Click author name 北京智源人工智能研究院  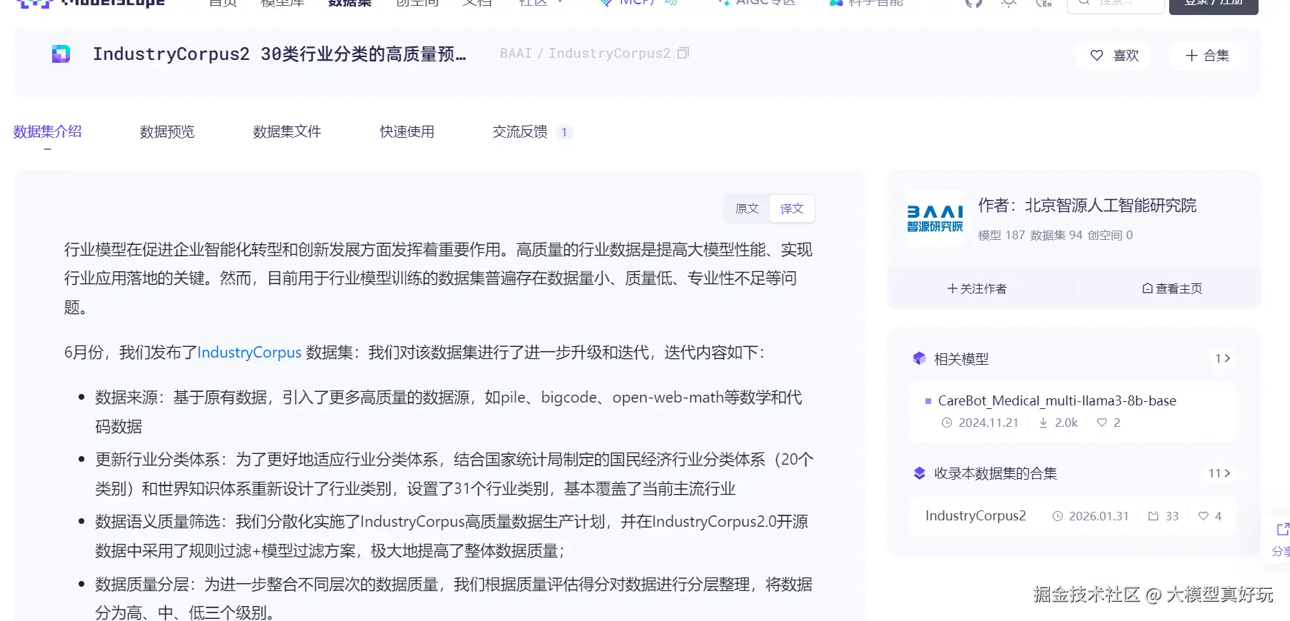tap(1110, 206)
